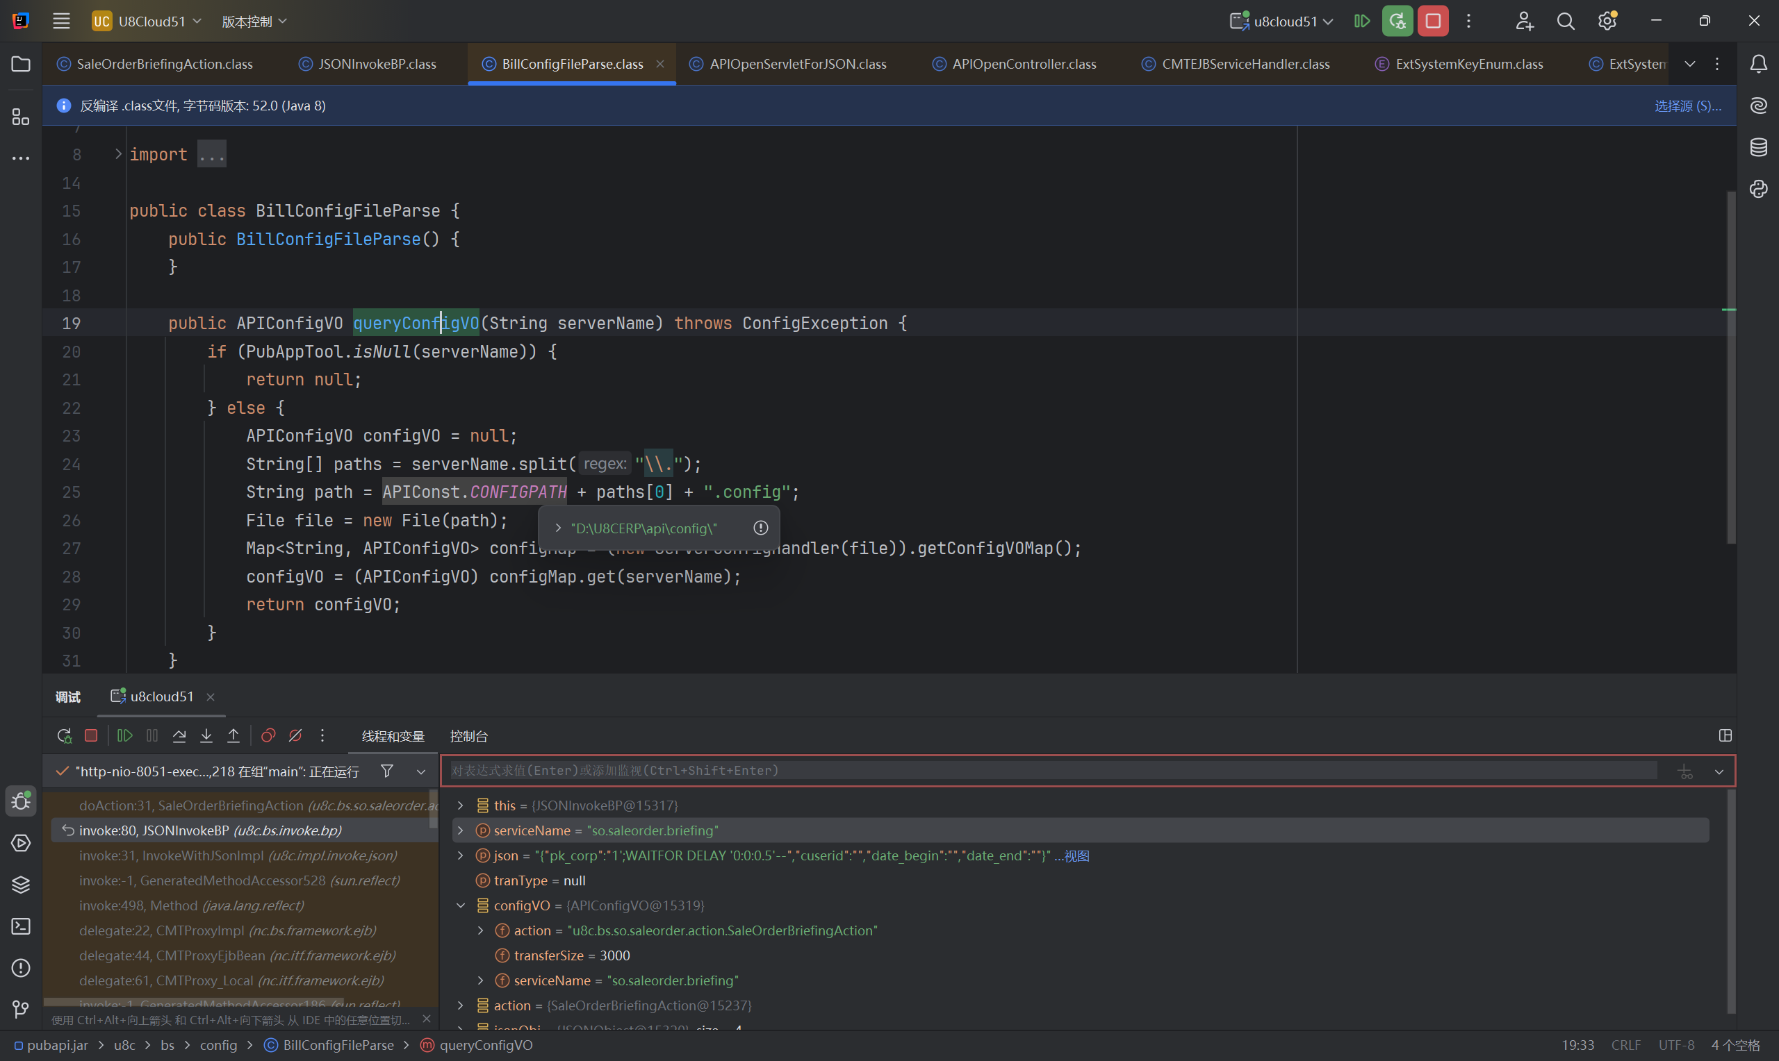This screenshot has width=1779, height=1061.
Task: Click Pause Program in debug toolbar
Action: [x=152, y=736]
